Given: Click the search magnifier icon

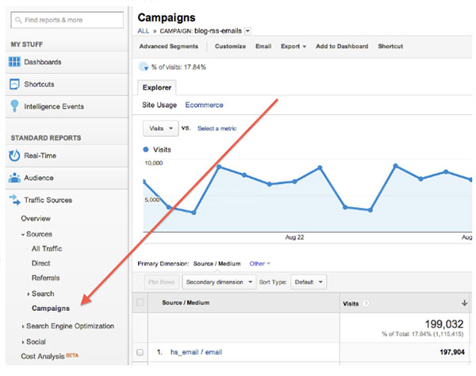Looking at the screenshot, I should coord(18,20).
